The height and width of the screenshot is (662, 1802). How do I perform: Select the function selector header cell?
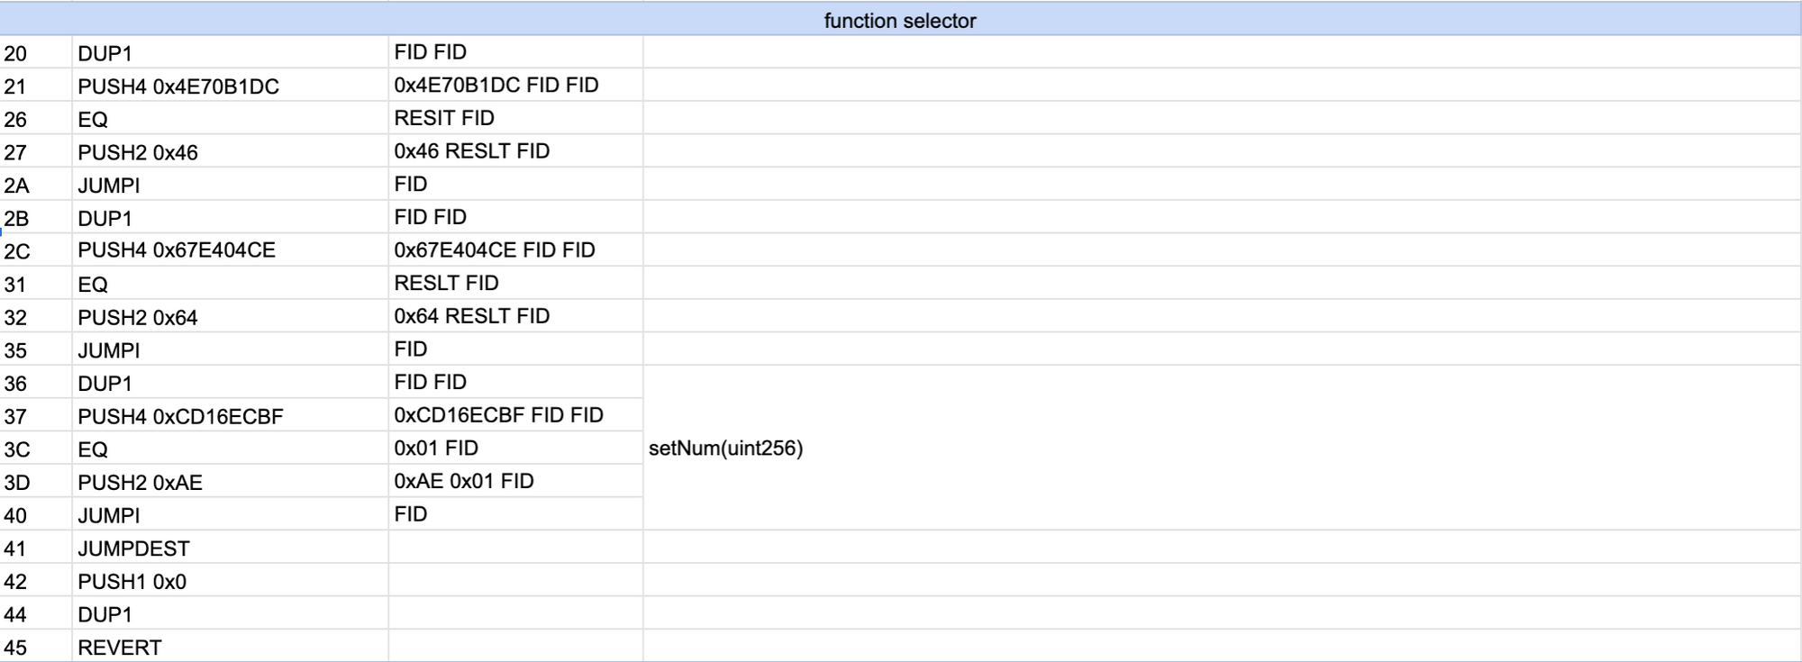pos(901,19)
